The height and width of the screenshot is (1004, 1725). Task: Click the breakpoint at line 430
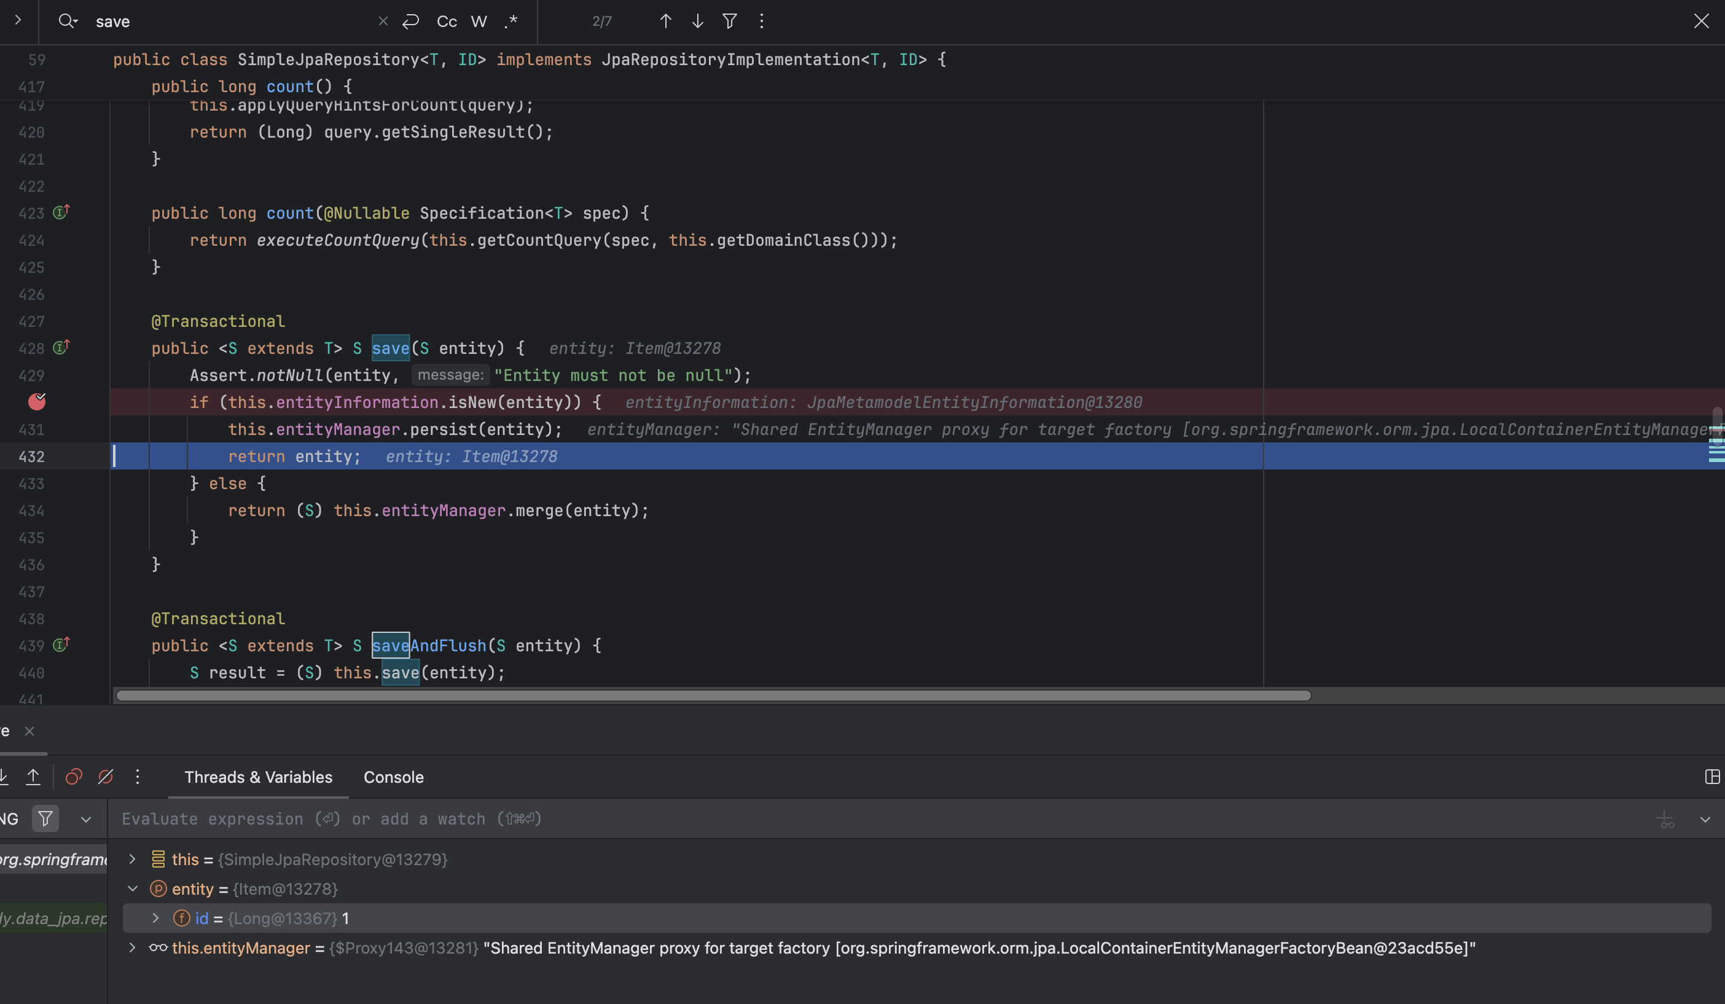(x=37, y=402)
